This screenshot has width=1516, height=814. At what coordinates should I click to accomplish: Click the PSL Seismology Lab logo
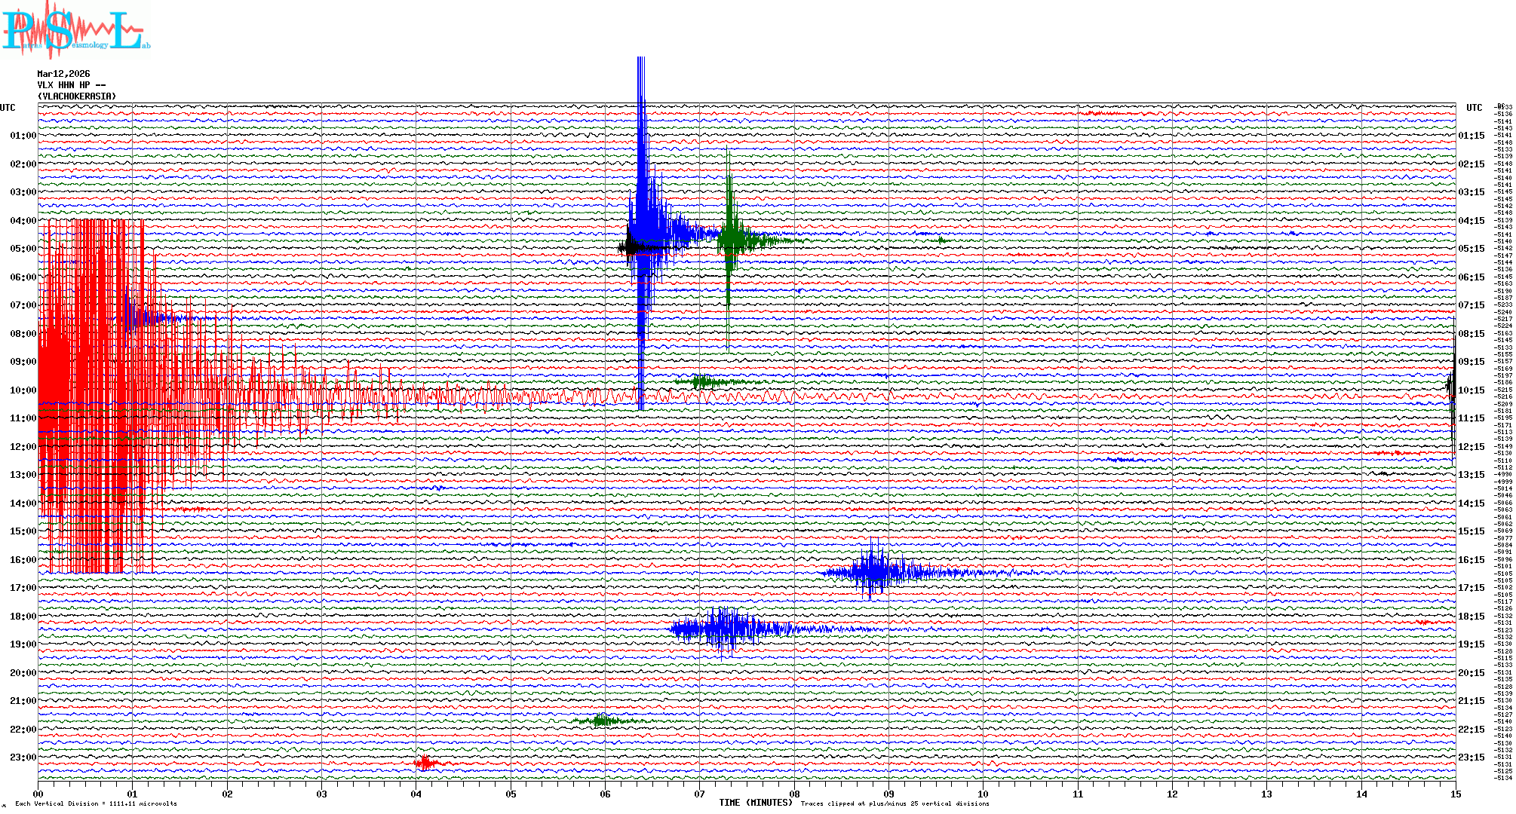(75, 30)
